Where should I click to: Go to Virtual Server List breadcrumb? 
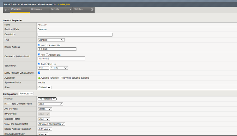39,4
